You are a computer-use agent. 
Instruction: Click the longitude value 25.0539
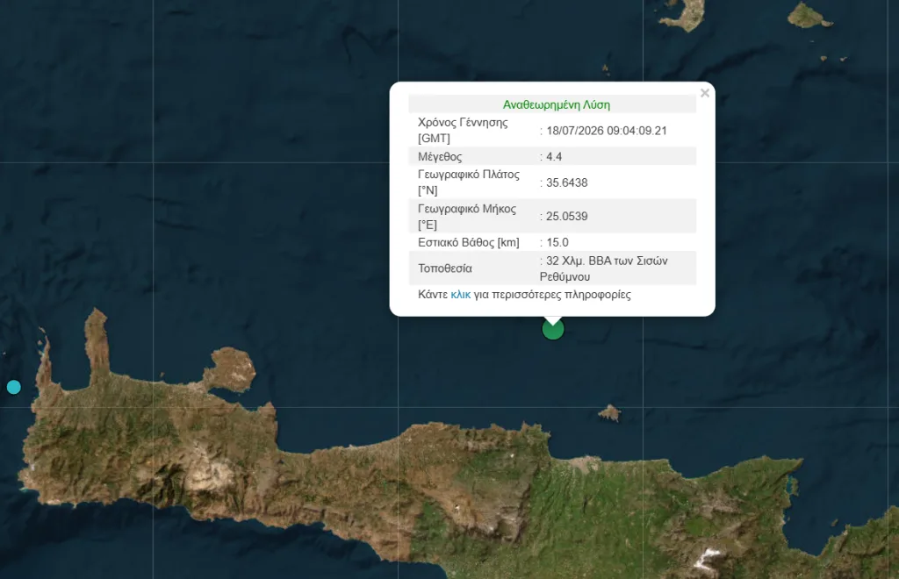coord(566,216)
